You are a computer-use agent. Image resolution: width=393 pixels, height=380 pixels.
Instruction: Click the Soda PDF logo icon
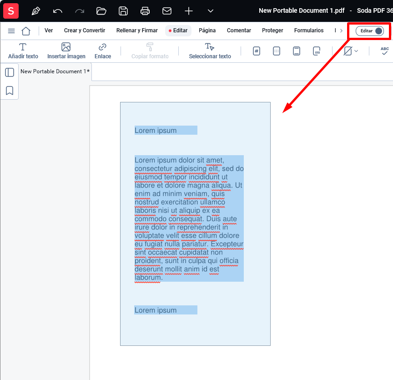coord(11,11)
